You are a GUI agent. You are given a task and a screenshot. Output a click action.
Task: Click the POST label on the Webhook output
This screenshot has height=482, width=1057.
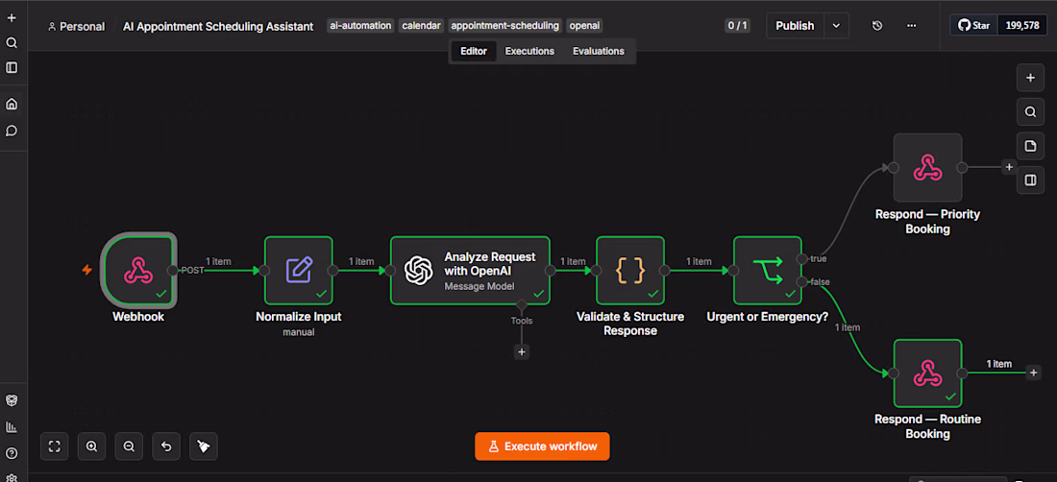point(193,270)
